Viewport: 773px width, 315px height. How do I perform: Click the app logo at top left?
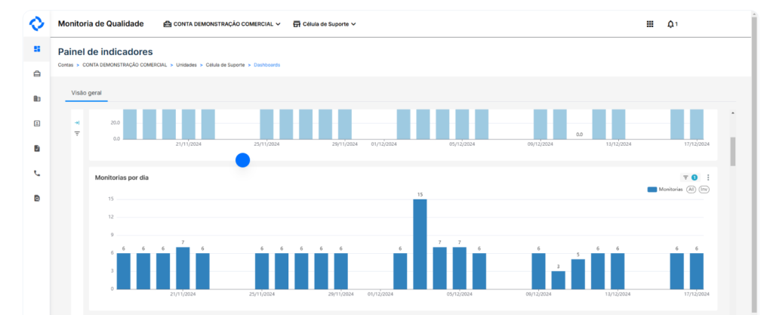(36, 23)
